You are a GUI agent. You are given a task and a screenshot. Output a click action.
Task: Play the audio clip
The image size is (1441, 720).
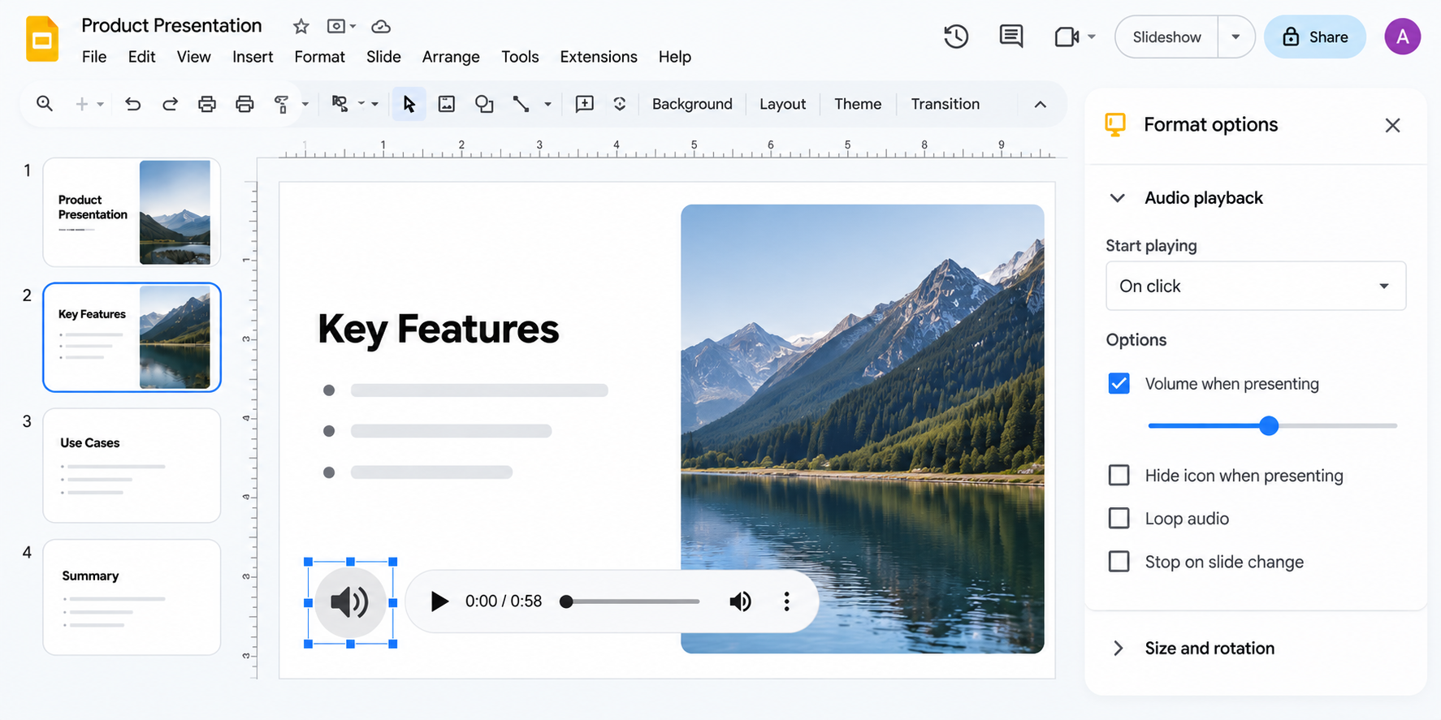[x=439, y=601]
